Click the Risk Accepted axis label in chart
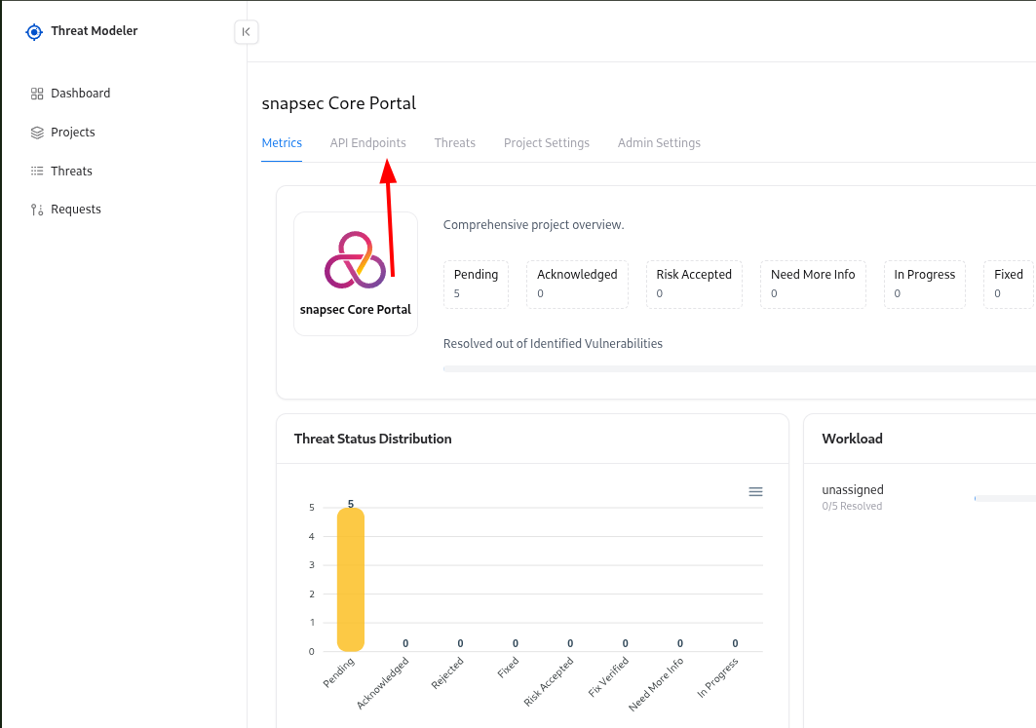1036x728 pixels. coord(549,682)
